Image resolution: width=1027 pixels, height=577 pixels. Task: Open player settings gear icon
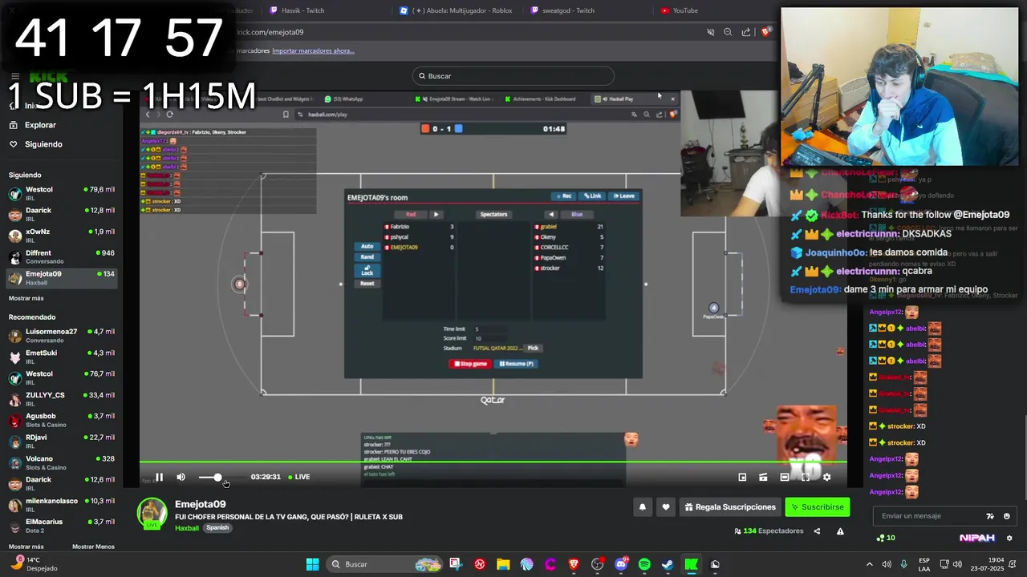pos(826,477)
